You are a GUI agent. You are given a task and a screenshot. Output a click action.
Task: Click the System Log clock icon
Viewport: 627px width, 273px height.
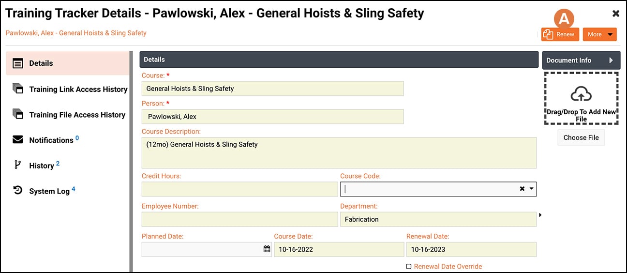click(18, 191)
